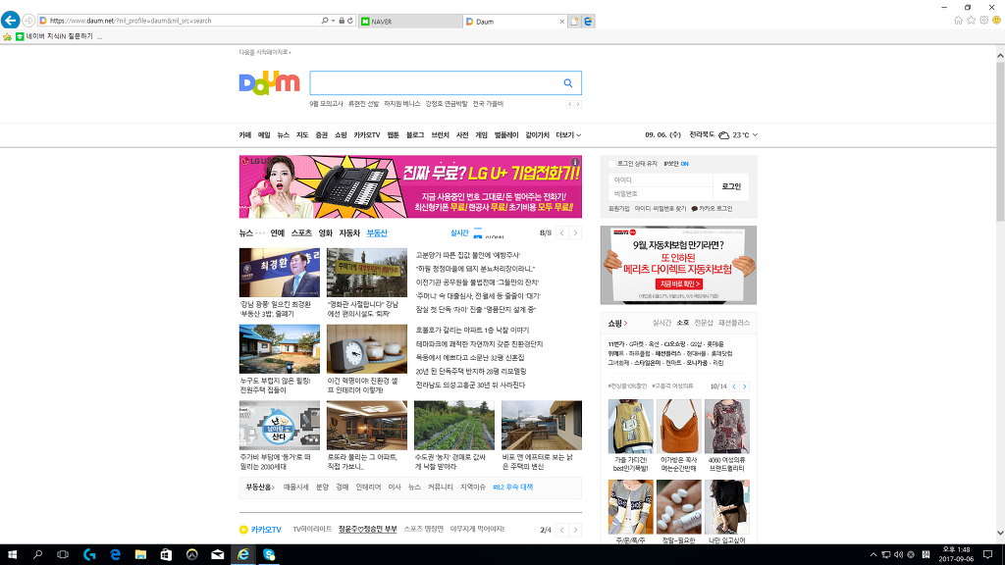
Task: Go to previous trending search keywords
Action: pos(569,104)
